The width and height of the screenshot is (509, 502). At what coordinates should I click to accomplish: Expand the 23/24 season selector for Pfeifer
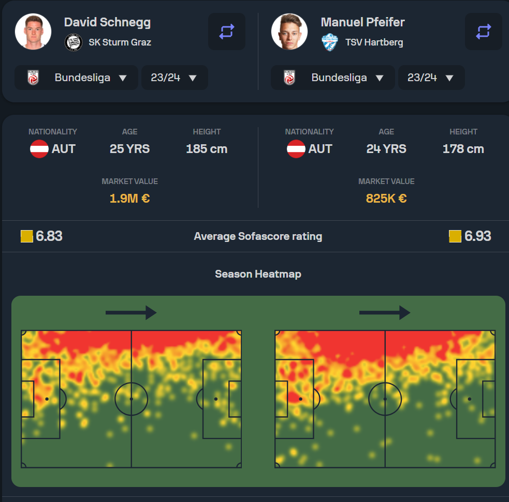[x=431, y=78]
